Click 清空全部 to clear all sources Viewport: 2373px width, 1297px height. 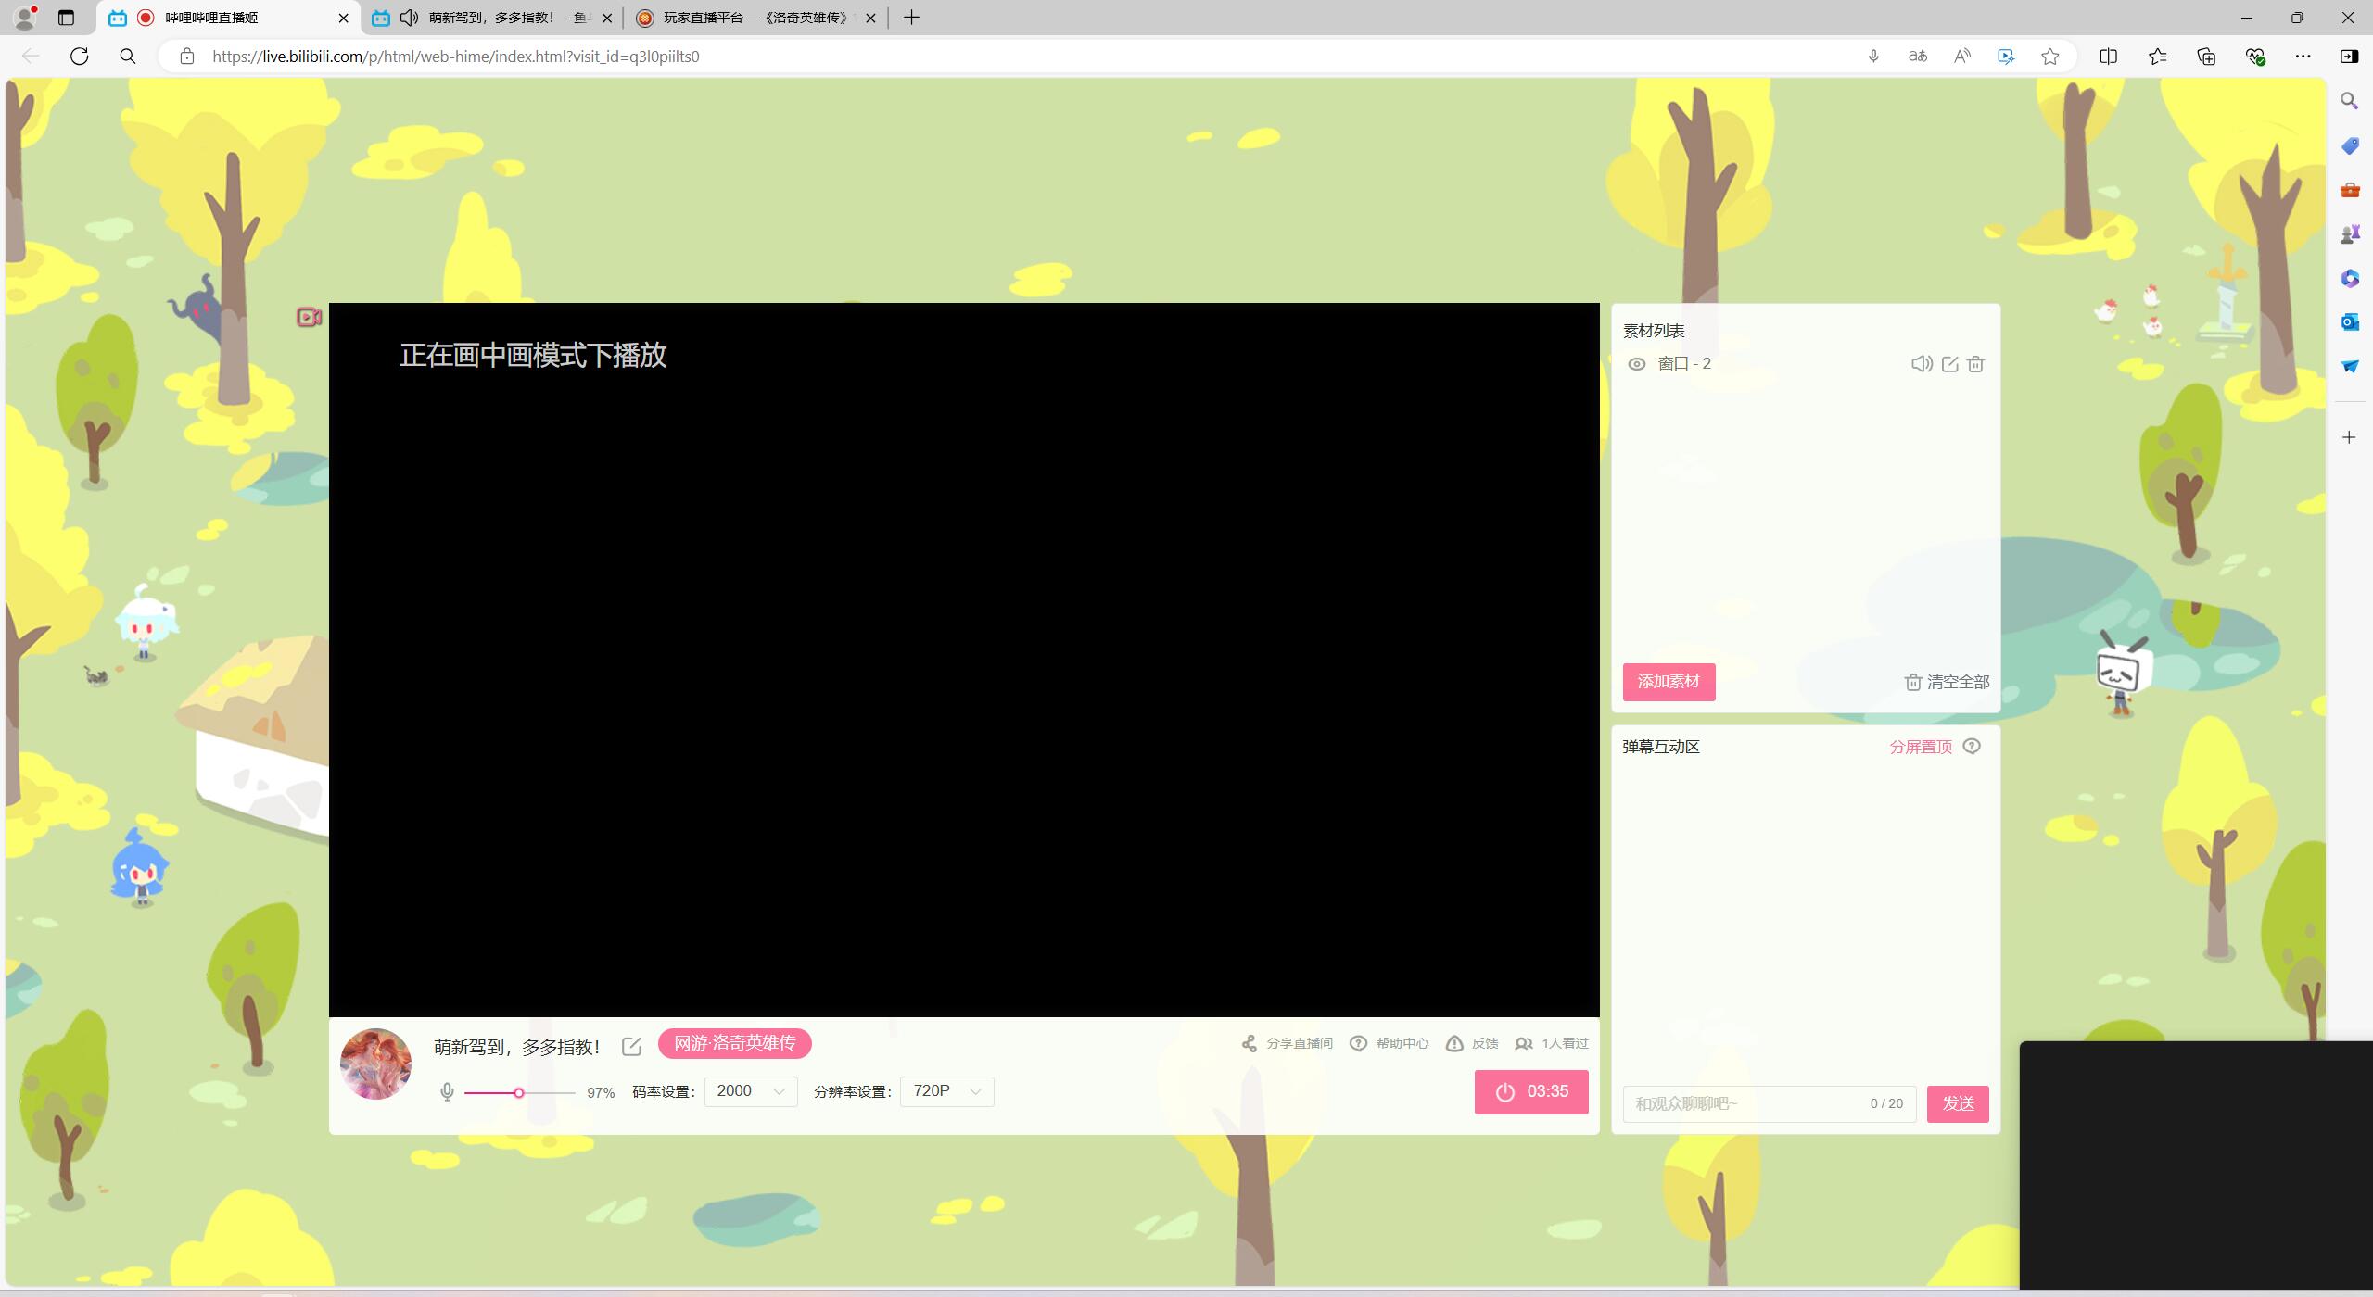tap(1947, 682)
